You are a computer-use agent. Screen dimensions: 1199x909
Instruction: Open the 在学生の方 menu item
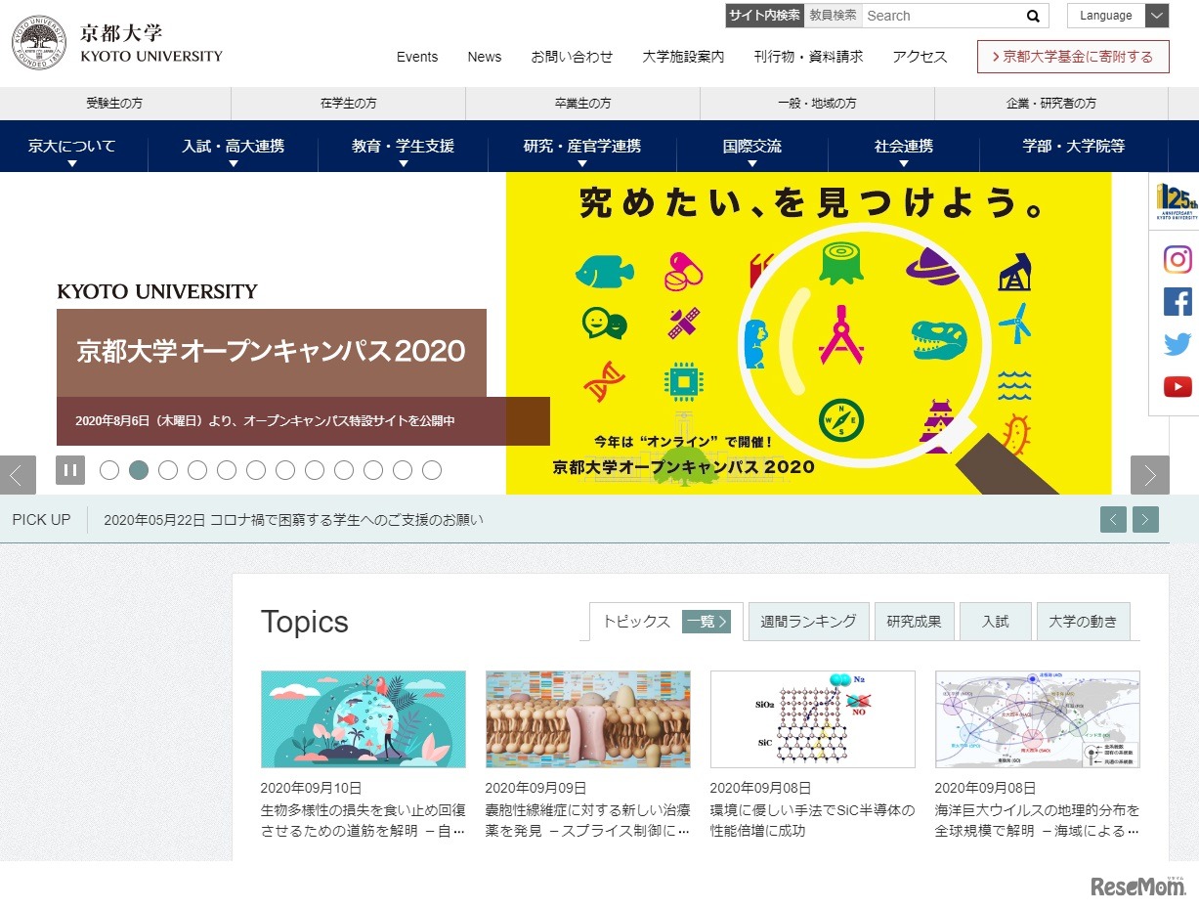coord(347,103)
